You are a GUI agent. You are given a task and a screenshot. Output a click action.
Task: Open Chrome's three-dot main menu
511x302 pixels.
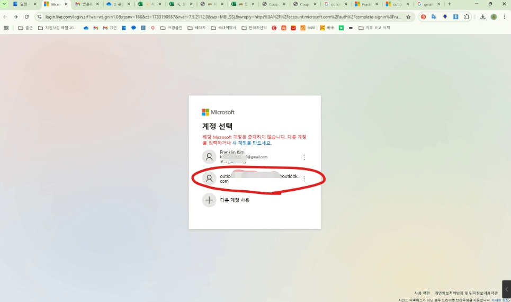(x=505, y=17)
